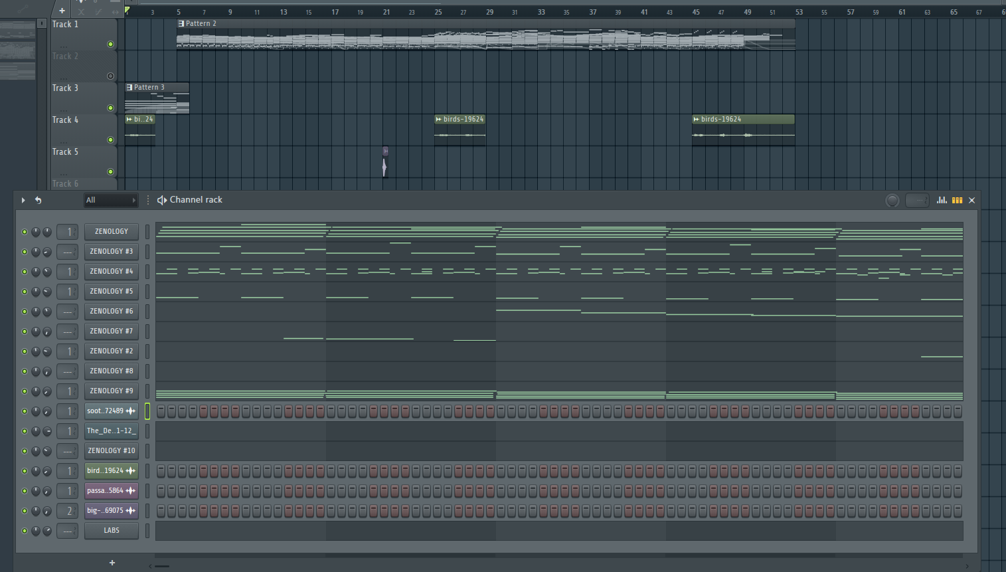Open the LABS channel button

tap(112, 531)
